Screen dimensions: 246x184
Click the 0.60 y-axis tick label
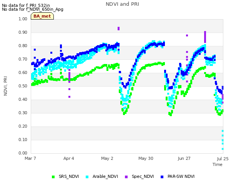point(23,72)
